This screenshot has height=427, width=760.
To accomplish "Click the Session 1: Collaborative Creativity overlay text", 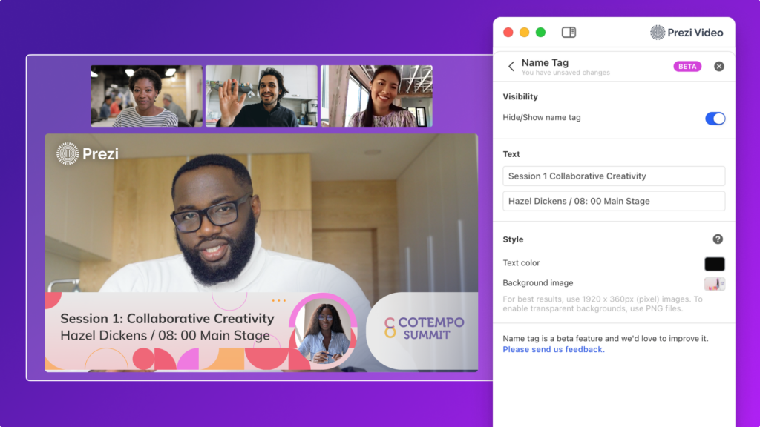I will pos(167,319).
